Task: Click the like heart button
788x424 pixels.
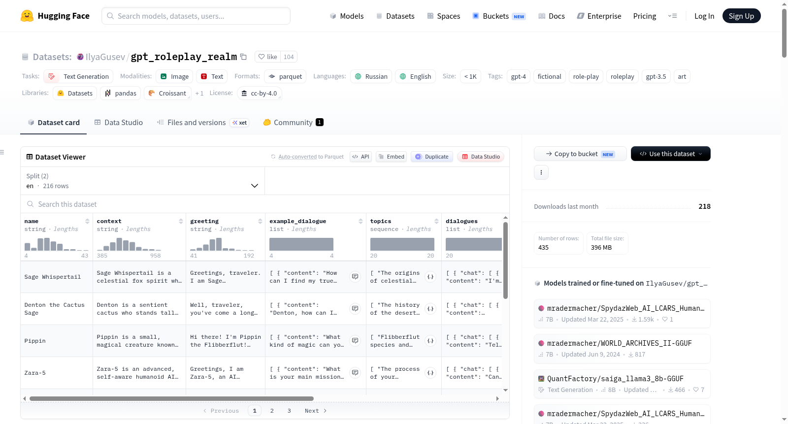Action: tap(267, 57)
